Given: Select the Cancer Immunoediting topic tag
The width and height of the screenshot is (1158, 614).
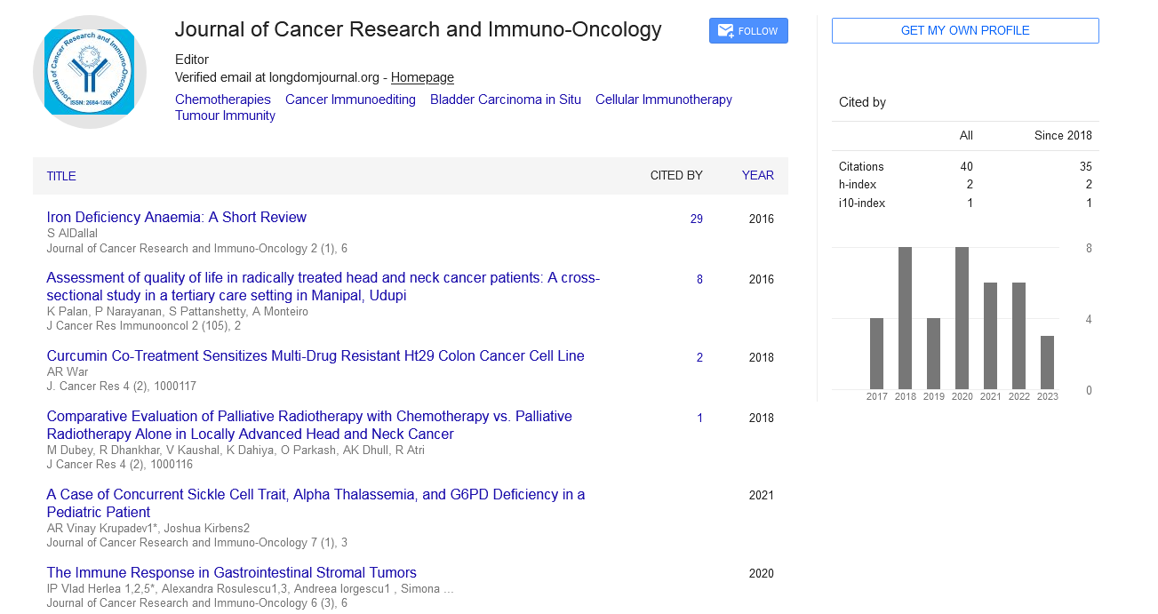Looking at the screenshot, I should coord(350,100).
